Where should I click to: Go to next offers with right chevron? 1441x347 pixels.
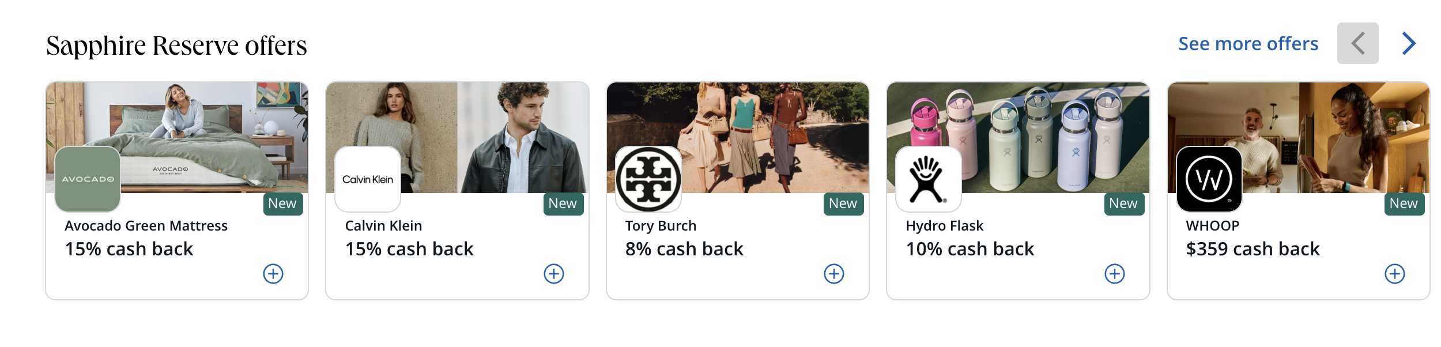tap(1409, 43)
